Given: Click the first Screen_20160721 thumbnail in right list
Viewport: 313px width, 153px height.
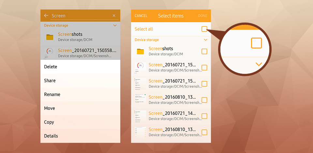Looking at the screenshot, I should 139,68.
